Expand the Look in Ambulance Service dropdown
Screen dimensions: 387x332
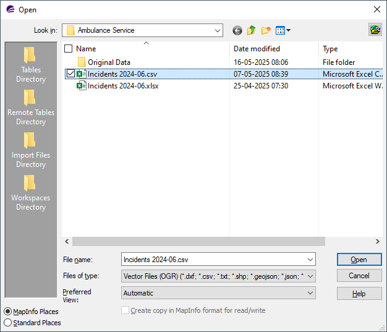tap(217, 31)
